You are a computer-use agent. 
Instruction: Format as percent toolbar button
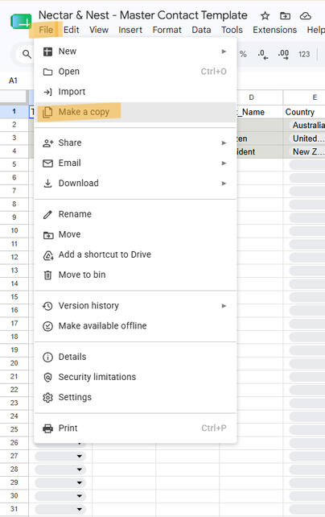[x=243, y=54]
